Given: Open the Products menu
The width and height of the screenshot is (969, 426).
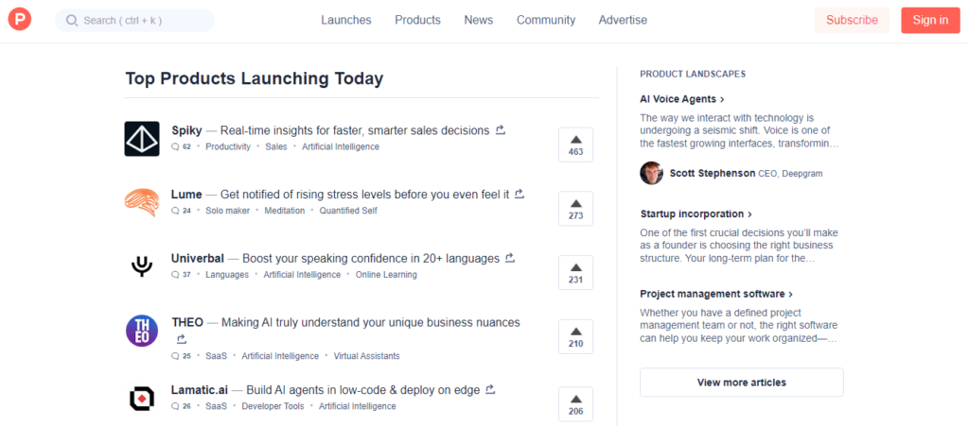Looking at the screenshot, I should [417, 21].
